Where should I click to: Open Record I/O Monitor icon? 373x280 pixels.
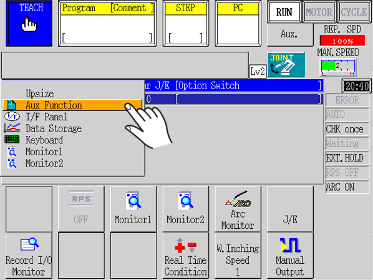pyautogui.click(x=29, y=244)
